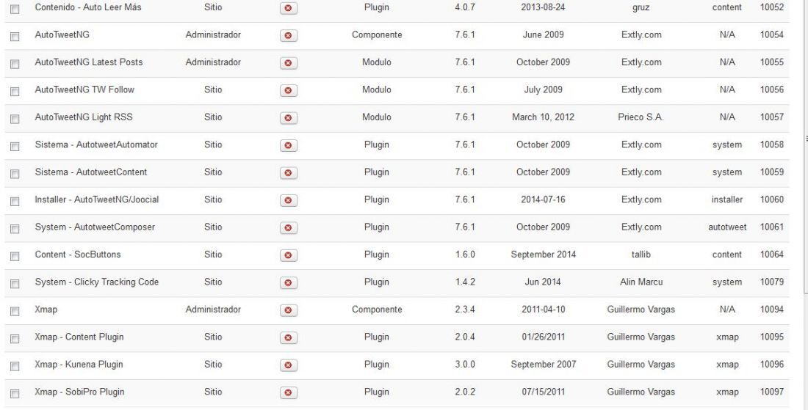The width and height of the screenshot is (808, 410).
Task: Toggle status for Installer - AutoTweetNG/Joocial
Action: 288,200
